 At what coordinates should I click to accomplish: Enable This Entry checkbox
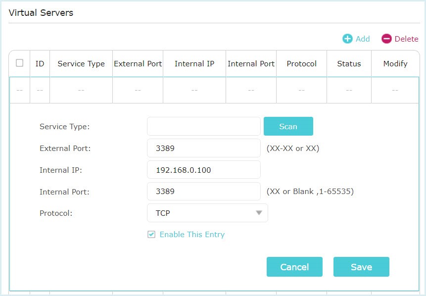click(151, 235)
